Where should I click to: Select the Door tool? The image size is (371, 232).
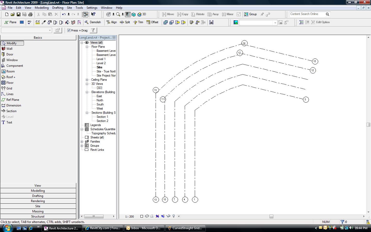(x=10, y=54)
